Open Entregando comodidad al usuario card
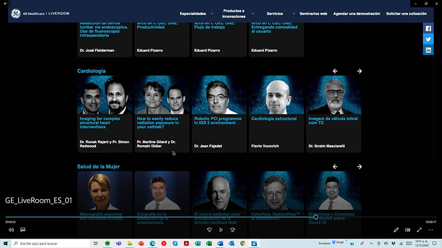 (276, 40)
